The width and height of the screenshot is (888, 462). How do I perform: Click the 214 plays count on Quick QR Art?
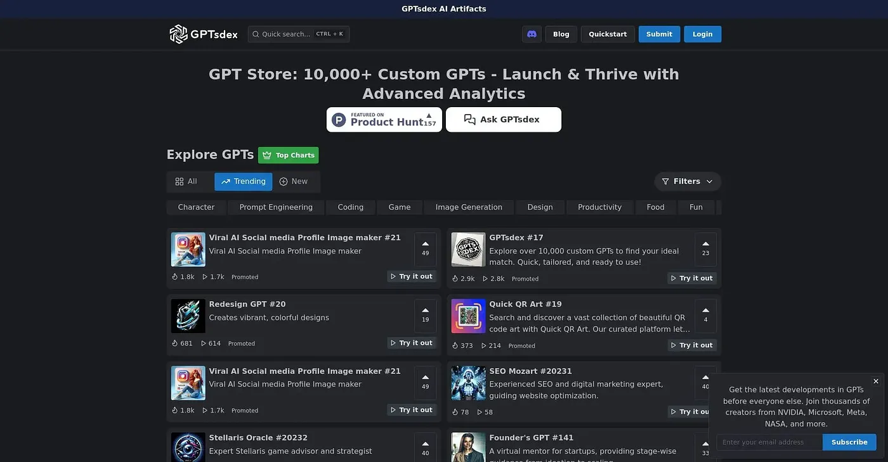491,346
